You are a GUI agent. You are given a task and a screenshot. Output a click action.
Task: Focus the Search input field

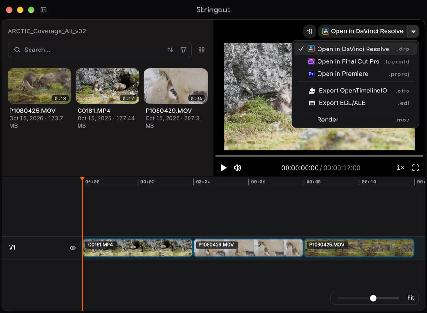[x=99, y=50]
